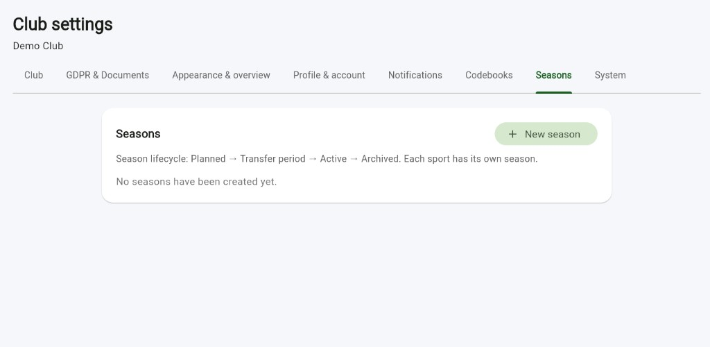Click the Seasons card title

(x=138, y=134)
